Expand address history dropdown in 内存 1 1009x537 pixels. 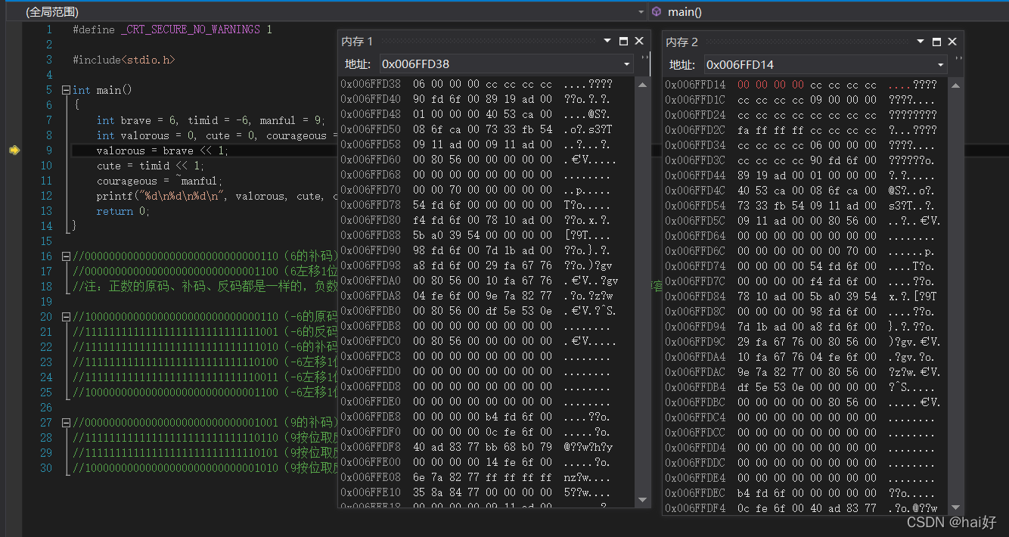[x=627, y=64]
